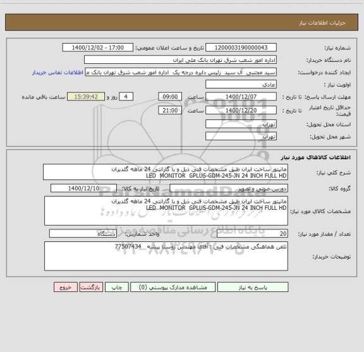Viewport: 364px width, 352px height.
Task: Click the گروه کالا field دوربین،صوتی و تصویر
Action: pos(229,188)
